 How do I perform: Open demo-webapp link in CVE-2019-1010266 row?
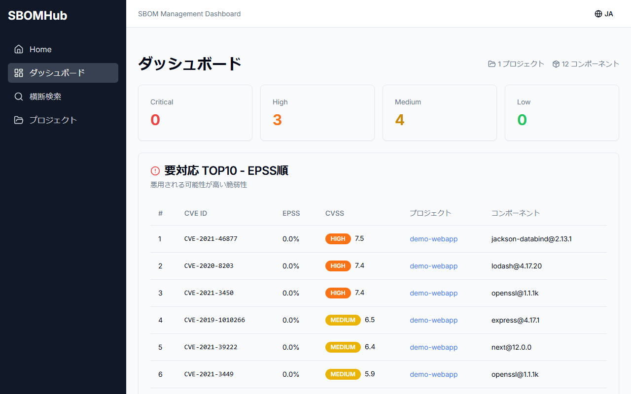pyautogui.click(x=434, y=320)
